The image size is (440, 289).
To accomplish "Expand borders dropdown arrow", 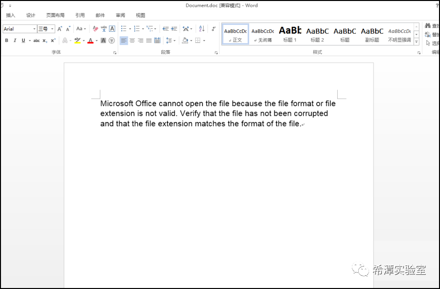I will tap(204, 41).
